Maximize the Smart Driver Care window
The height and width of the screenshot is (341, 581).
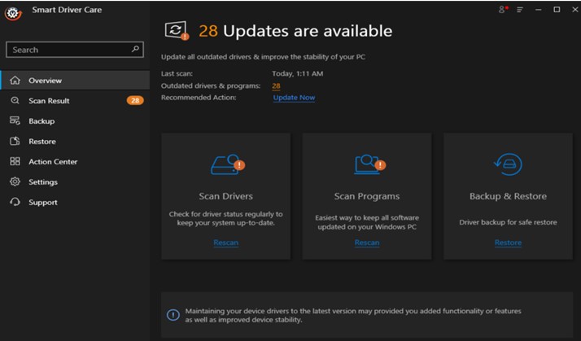pos(557,10)
